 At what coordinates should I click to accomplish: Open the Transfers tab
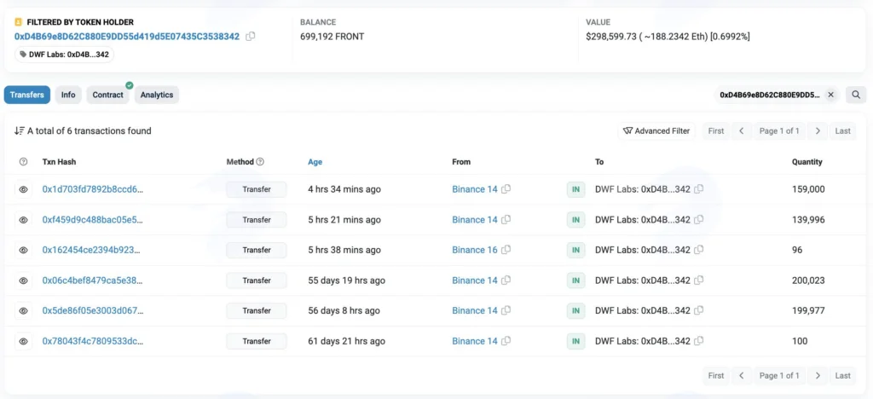coord(26,95)
